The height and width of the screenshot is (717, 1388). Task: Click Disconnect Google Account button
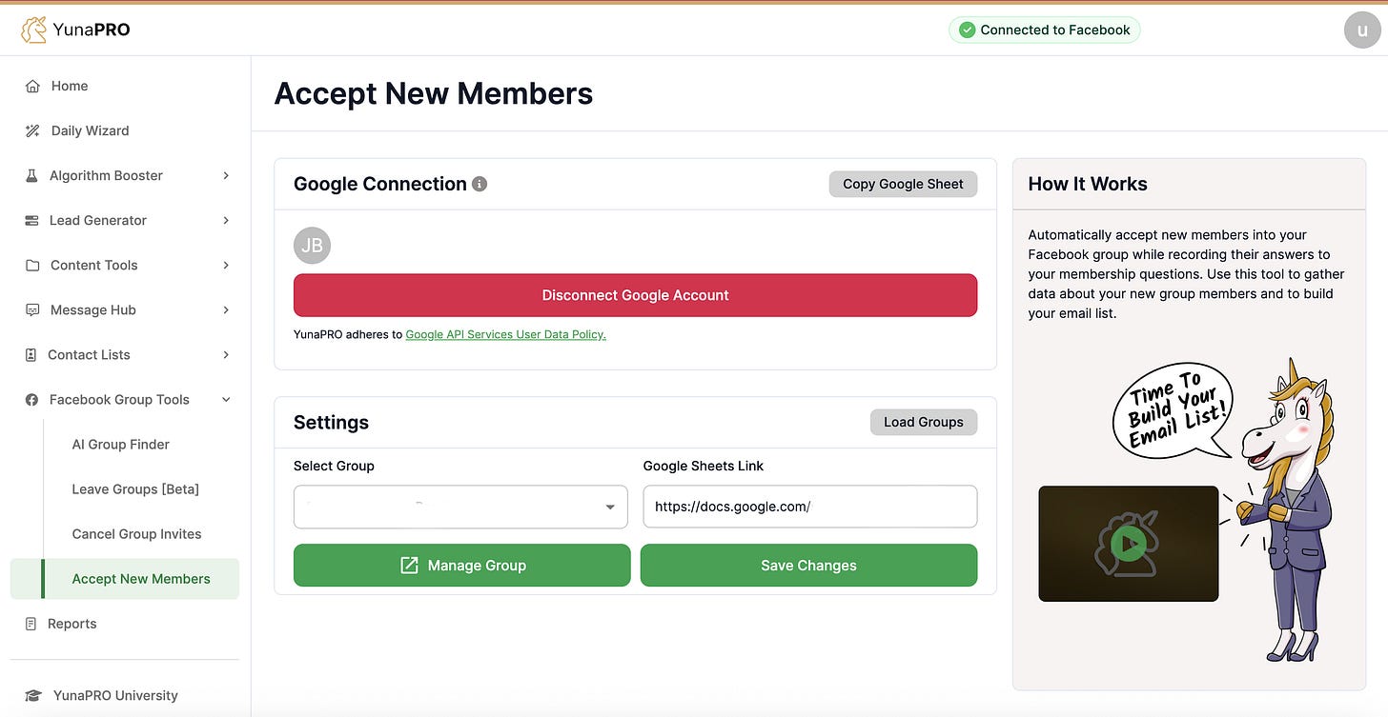pyautogui.click(x=635, y=295)
